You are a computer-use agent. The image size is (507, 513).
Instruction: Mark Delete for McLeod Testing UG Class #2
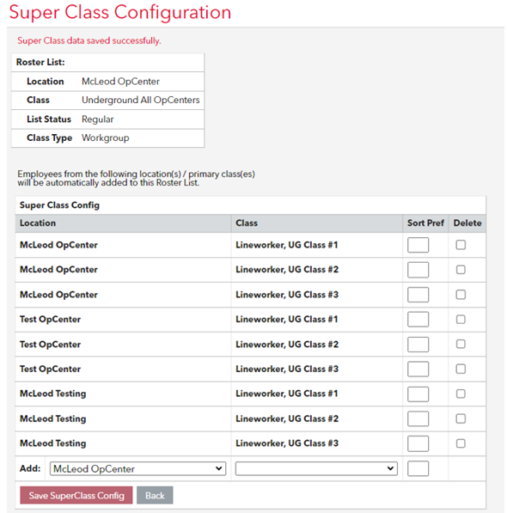coord(461,418)
